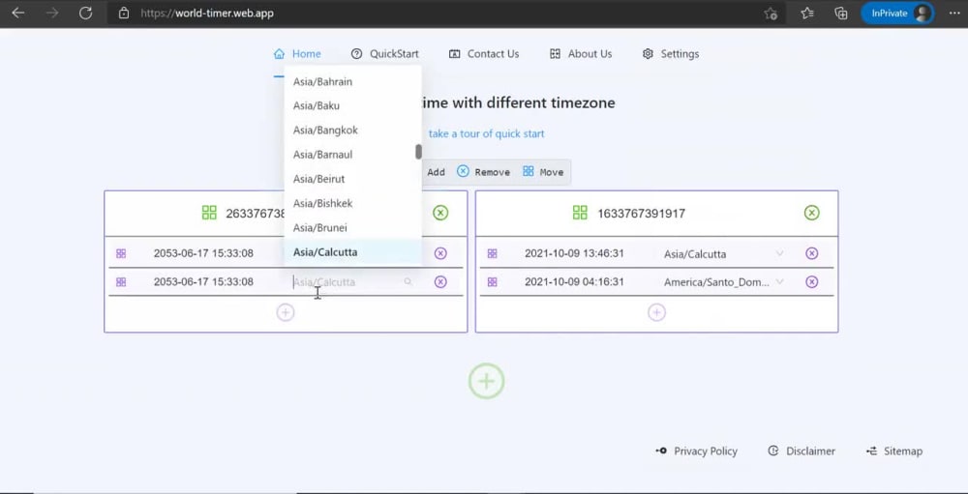Add a time row in the left card
968x494 pixels.
pos(286,312)
